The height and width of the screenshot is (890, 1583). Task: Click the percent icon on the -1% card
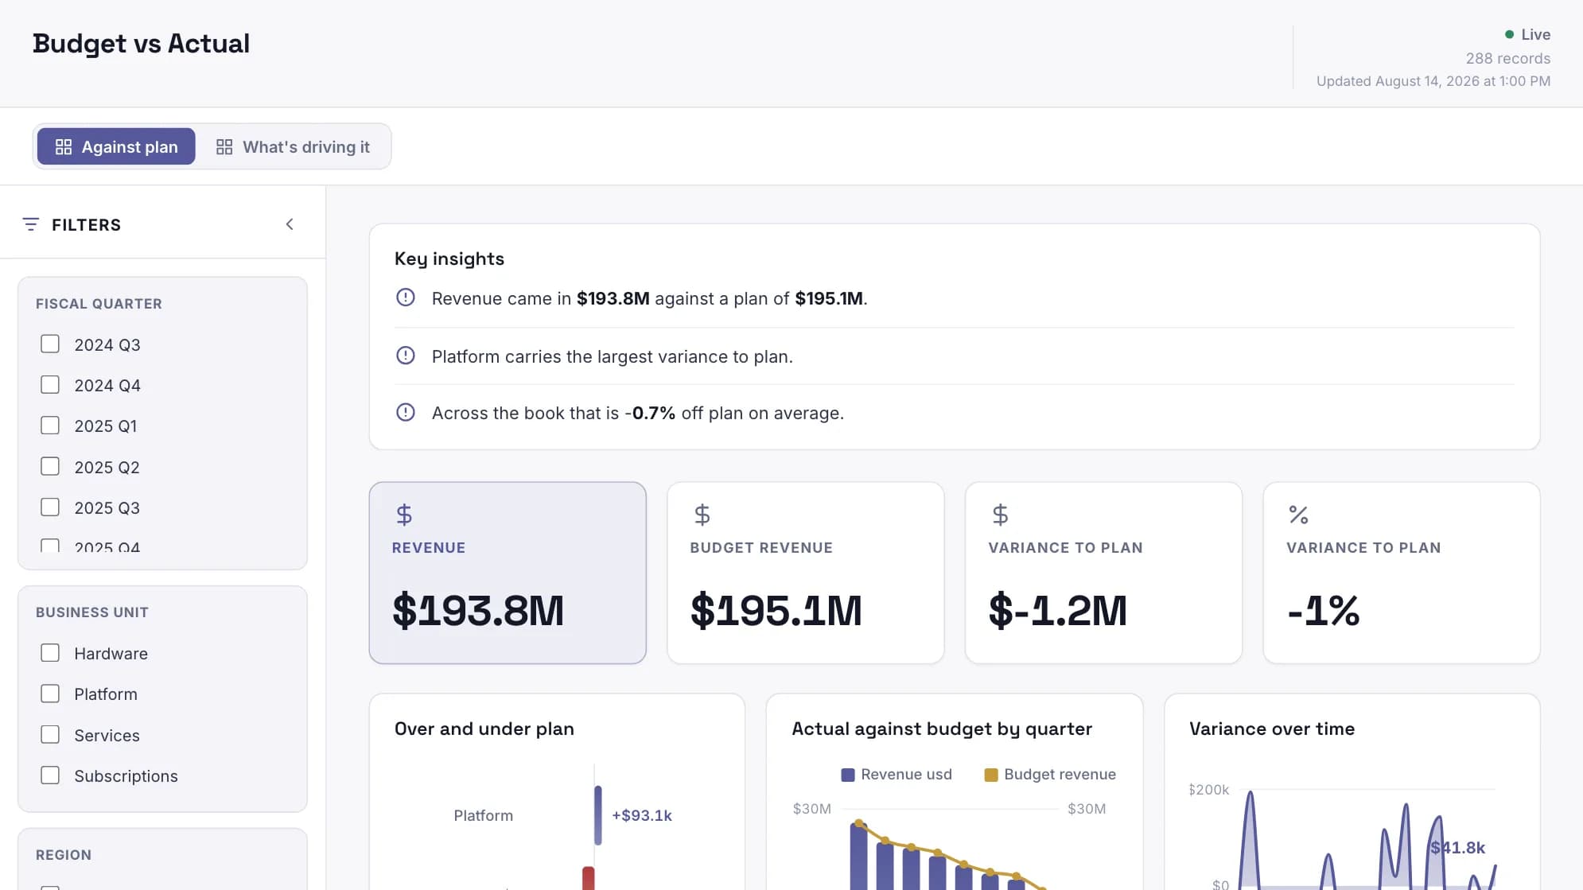1298,515
